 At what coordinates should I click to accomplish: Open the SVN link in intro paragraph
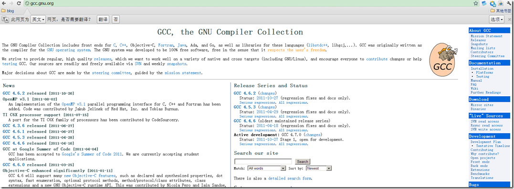[x=138, y=64]
